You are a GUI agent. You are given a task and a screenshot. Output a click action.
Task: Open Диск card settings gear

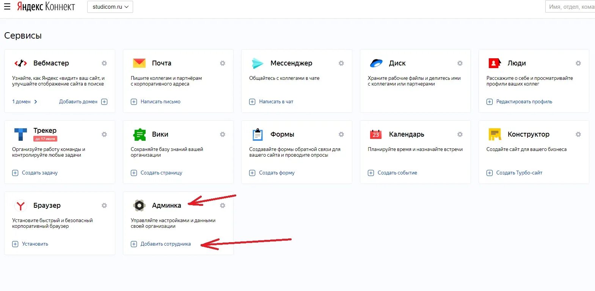click(x=460, y=63)
